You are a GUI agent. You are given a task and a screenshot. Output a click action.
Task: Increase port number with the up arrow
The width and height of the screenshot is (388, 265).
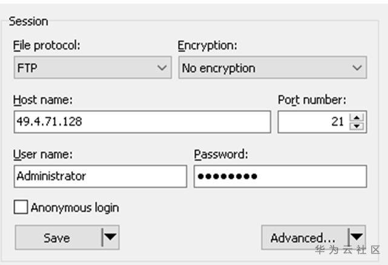click(357, 117)
